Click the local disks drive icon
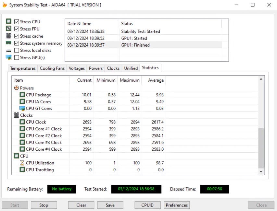Viewport: 277px width, 211px height. coord(8,51)
